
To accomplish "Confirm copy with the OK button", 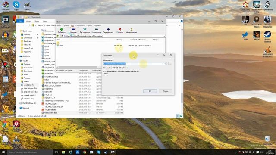I will (150, 91).
